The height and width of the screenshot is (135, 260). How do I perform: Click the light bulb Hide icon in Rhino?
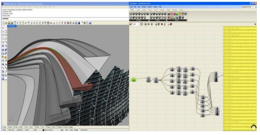(62, 23)
